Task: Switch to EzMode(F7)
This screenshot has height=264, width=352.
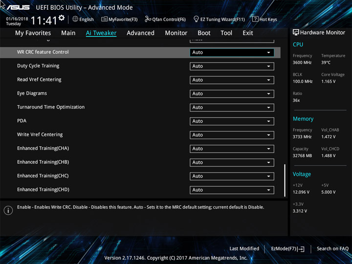Action: (287, 249)
